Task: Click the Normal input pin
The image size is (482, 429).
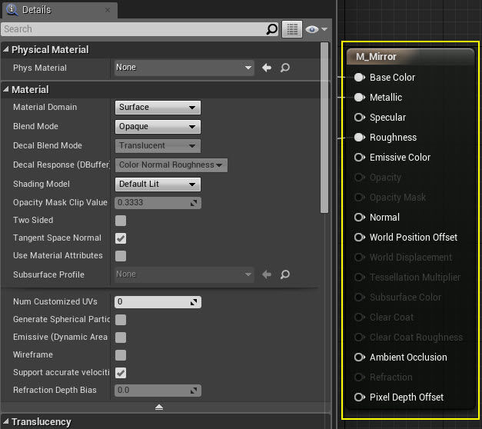Action: click(x=359, y=218)
